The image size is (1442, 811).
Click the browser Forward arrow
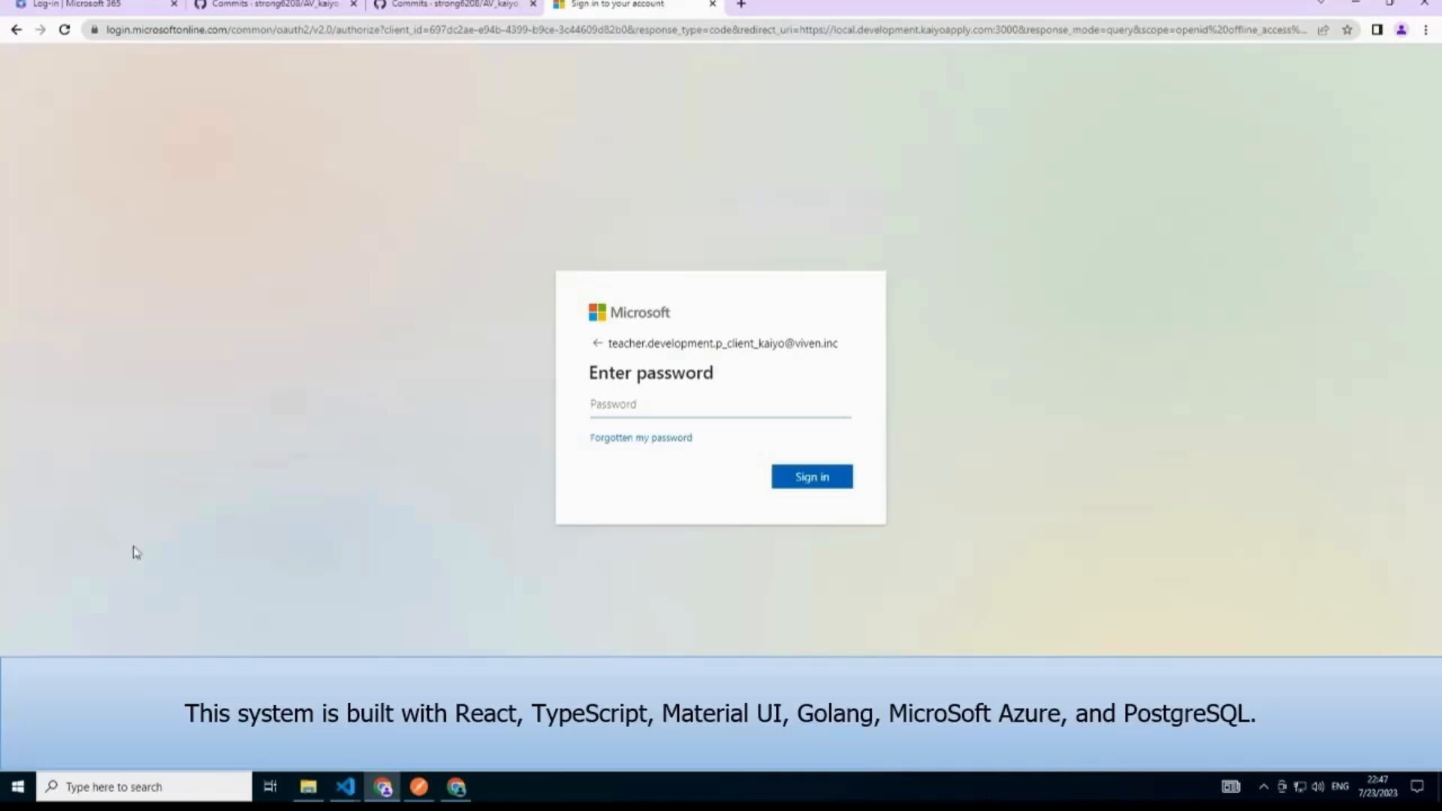[x=41, y=30]
